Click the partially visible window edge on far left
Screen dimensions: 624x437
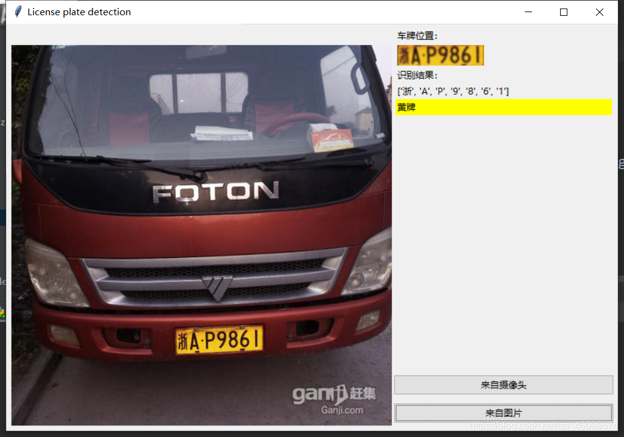click(4, 183)
